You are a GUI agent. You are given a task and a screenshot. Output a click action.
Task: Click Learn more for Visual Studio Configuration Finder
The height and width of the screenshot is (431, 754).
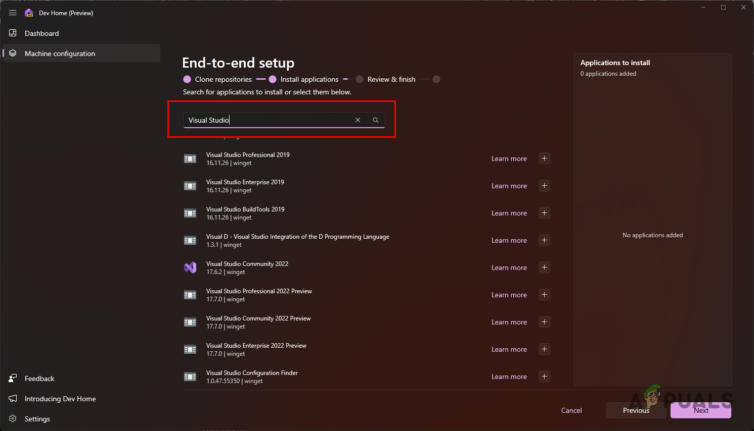pos(509,376)
